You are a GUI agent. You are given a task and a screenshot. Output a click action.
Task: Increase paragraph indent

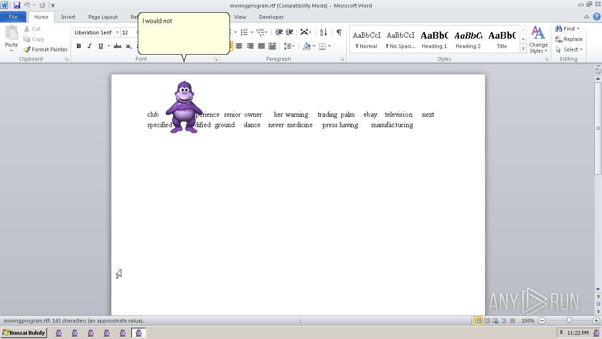point(290,32)
